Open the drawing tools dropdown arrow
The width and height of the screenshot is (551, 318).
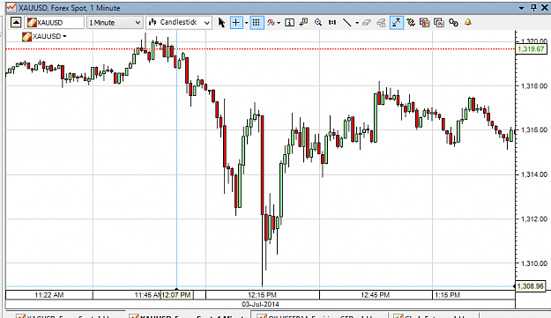(357, 23)
